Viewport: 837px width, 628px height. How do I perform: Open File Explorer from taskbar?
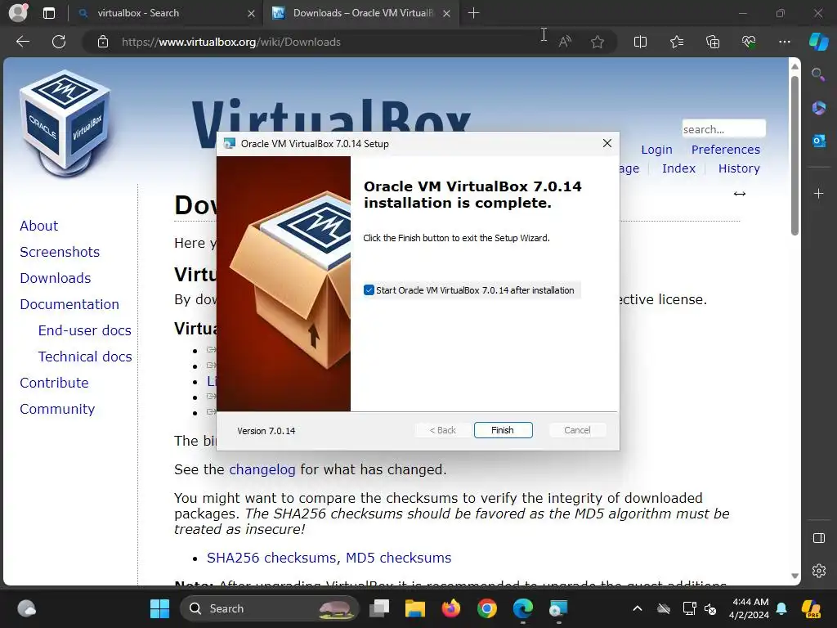pos(414,608)
